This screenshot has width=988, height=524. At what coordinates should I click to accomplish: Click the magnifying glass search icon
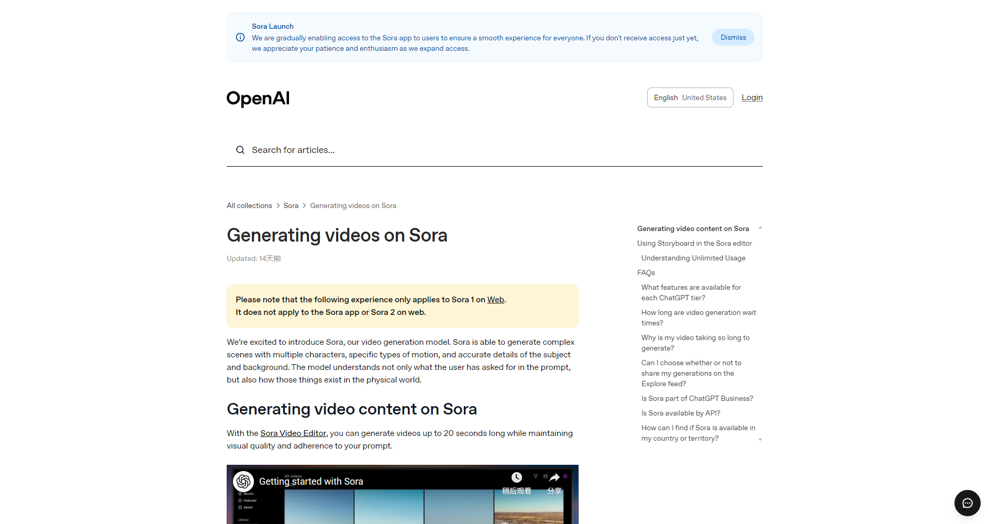point(240,150)
